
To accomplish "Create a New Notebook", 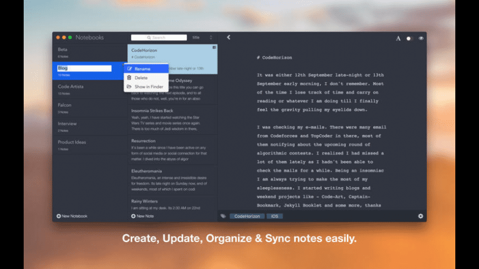I will click(72, 216).
